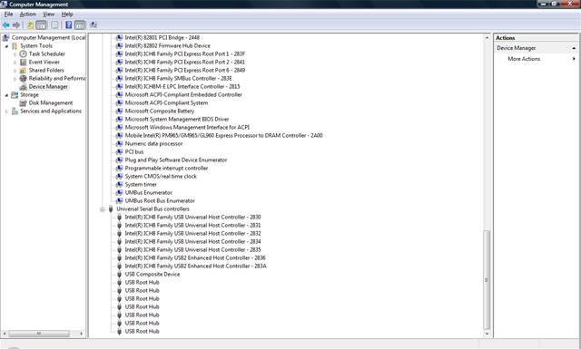Click the Reliability and Performance gauge icon
Image resolution: width=581 pixels, height=349 pixels.
pyautogui.click(x=23, y=78)
